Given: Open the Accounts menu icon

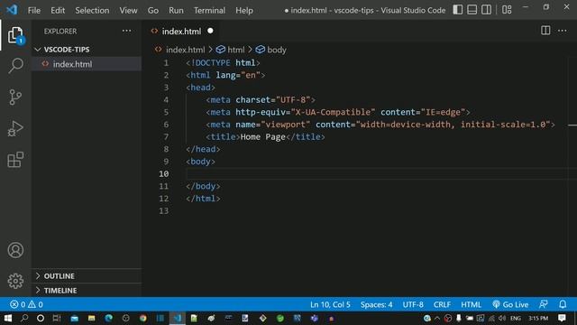Looking at the screenshot, I should pos(15,250).
